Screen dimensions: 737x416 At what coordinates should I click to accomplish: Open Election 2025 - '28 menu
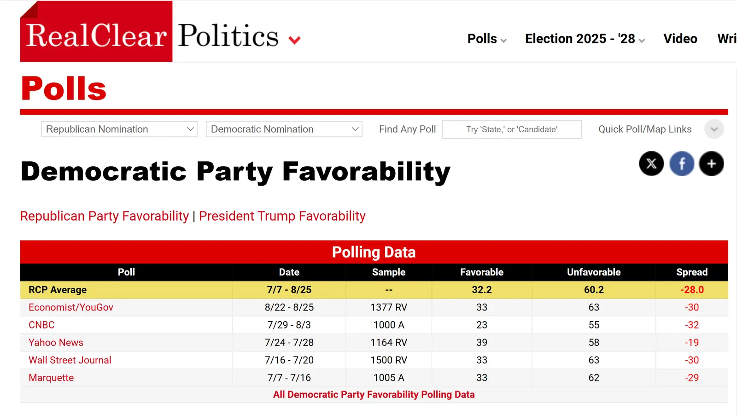click(584, 39)
